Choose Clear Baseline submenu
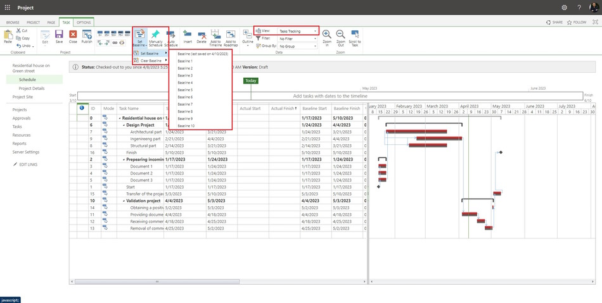Image resolution: width=602 pixels, height=303 pixels. point(151,61)
